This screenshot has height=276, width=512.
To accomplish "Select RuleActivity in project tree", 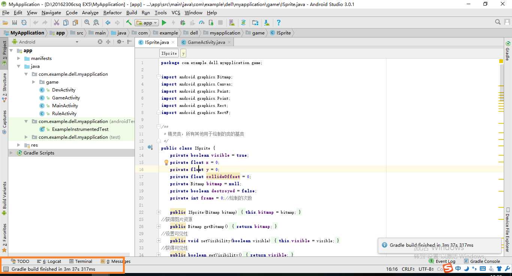I will click(64, 114).
